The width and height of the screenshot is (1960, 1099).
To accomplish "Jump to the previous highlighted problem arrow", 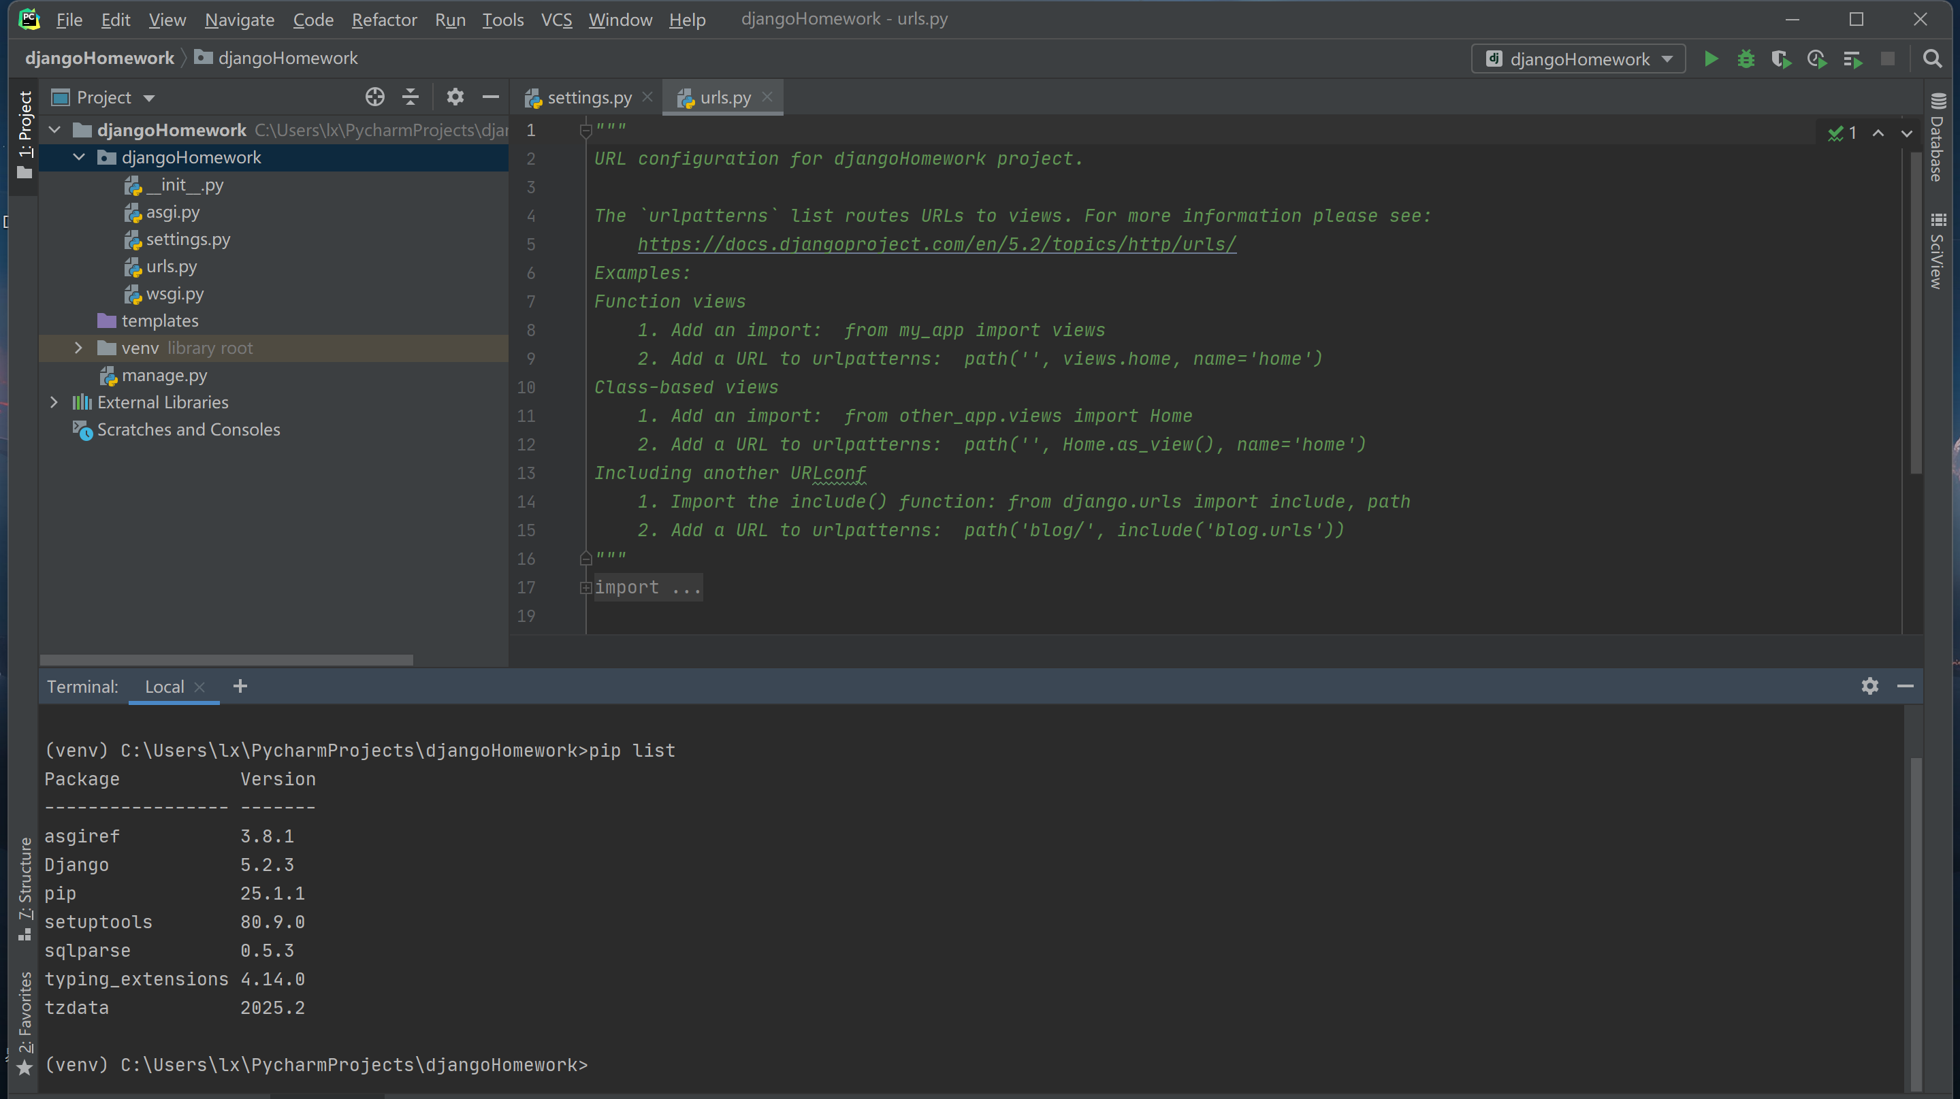I will pyautogui.click(x=1878, y=133).
